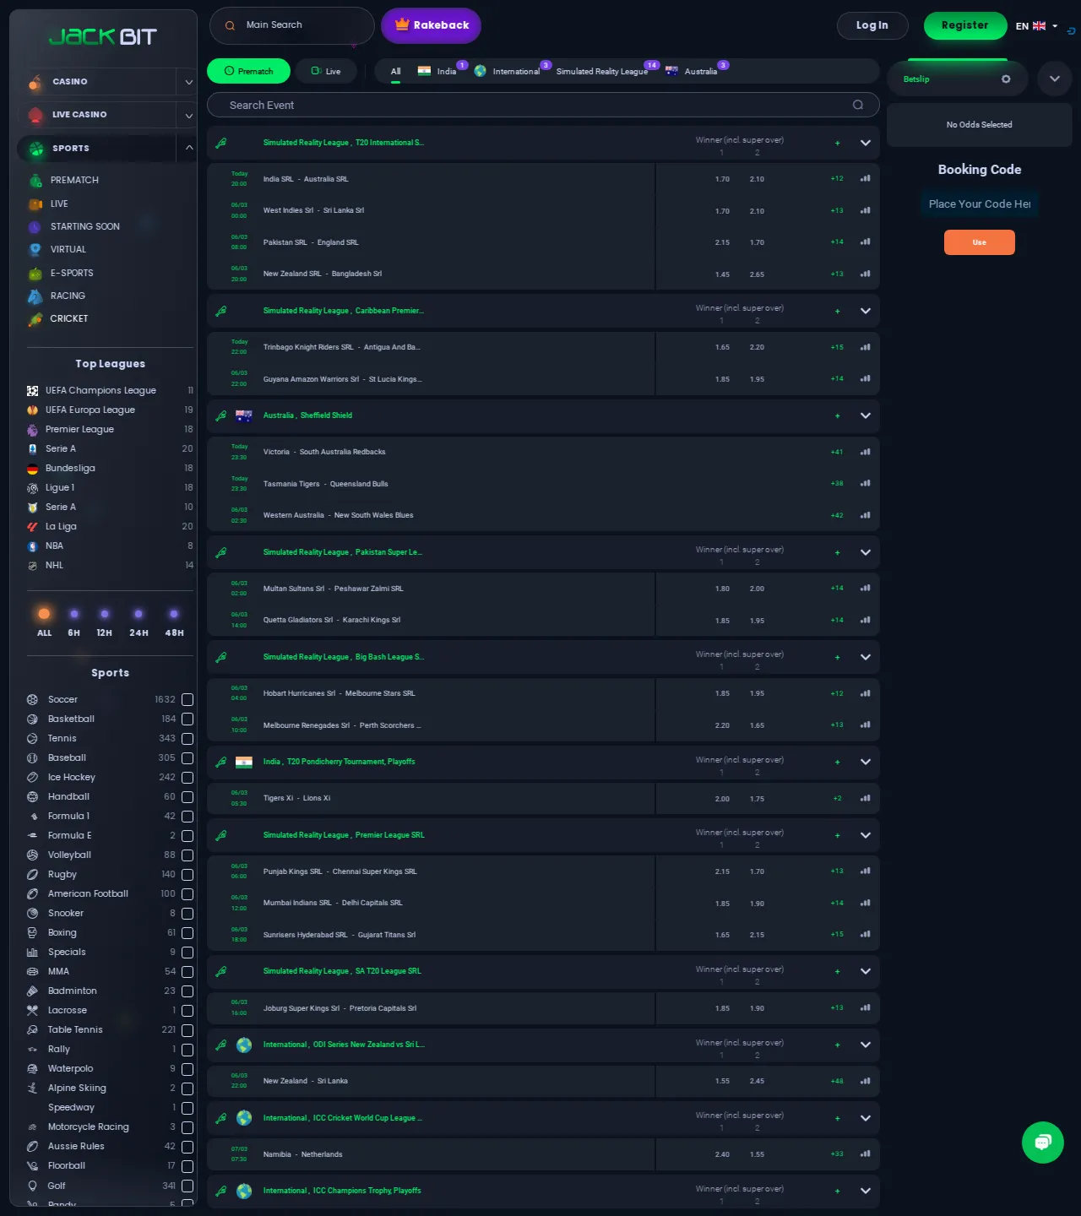The width and height of the screenshot is (1081, 1216).
Task: Click the magnifier in Search Event field
Action: click(x=858, y=105)
